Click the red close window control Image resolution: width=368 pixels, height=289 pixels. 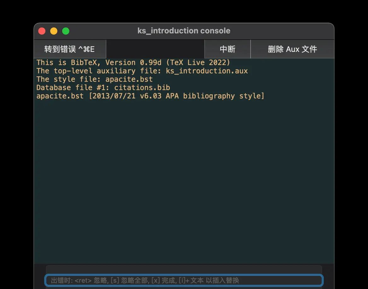click(x=42, y=31)
